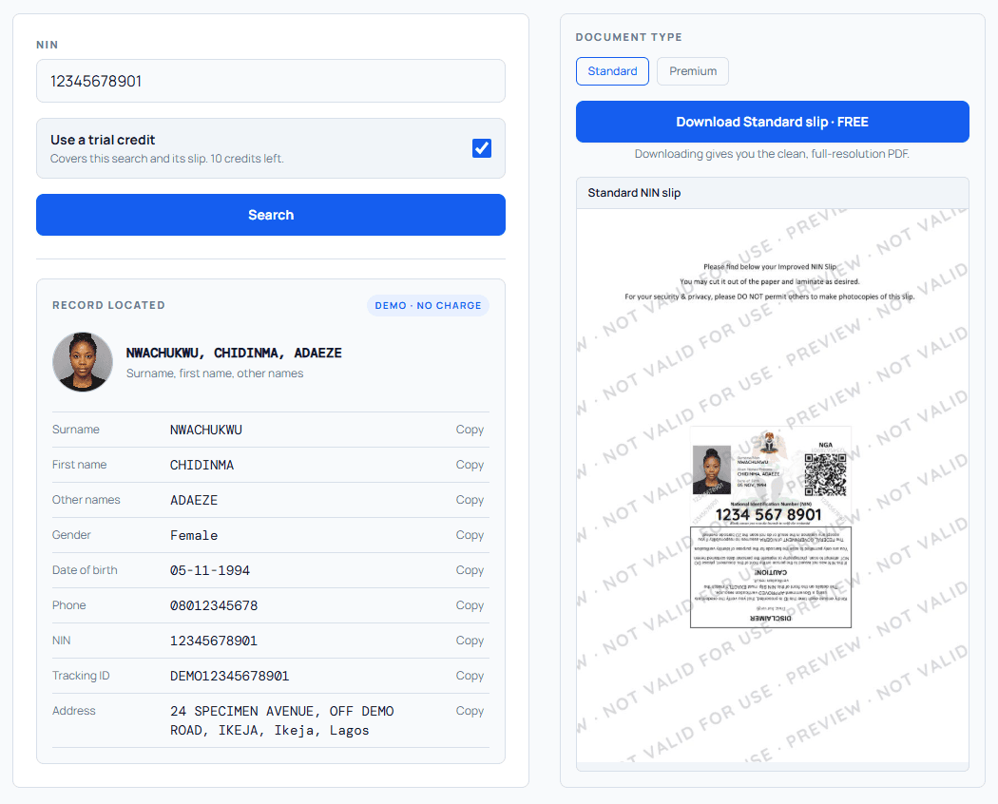
Task: Click the NIN slip card preview thumbnail
Action: [x=771, y=527]
